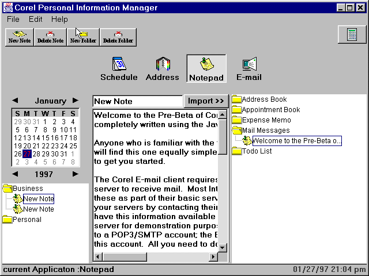Click the 1997 year label

point(44,174)
